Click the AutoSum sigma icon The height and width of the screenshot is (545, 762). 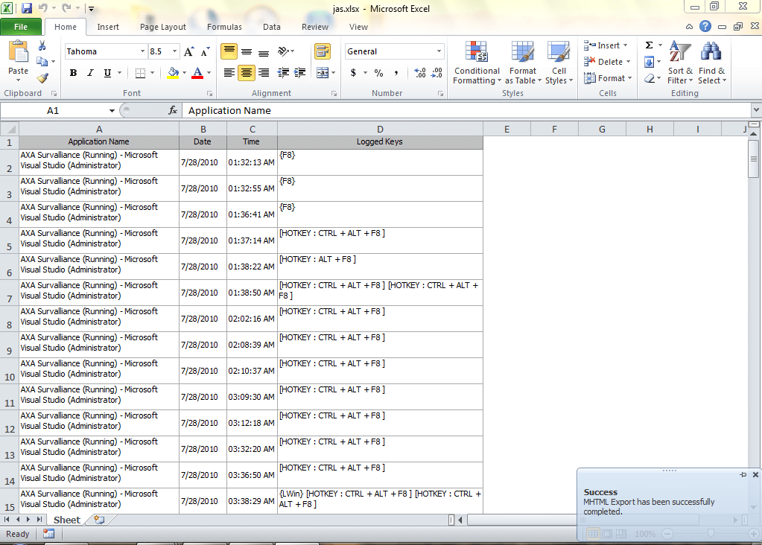(x=649, y=45)
